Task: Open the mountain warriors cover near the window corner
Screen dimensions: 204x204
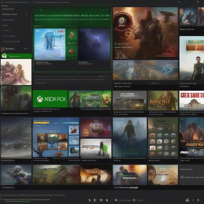Action: [x=188, y=16]
